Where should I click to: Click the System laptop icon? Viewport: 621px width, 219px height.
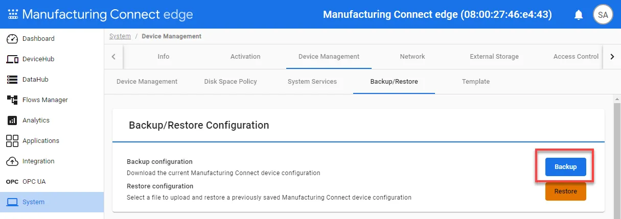pyautogui.click(x=13, y=202)
